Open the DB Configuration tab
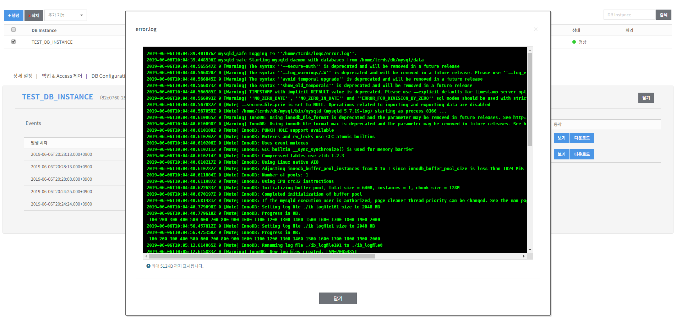Screen dimensions: 676x322 point(108,76)
